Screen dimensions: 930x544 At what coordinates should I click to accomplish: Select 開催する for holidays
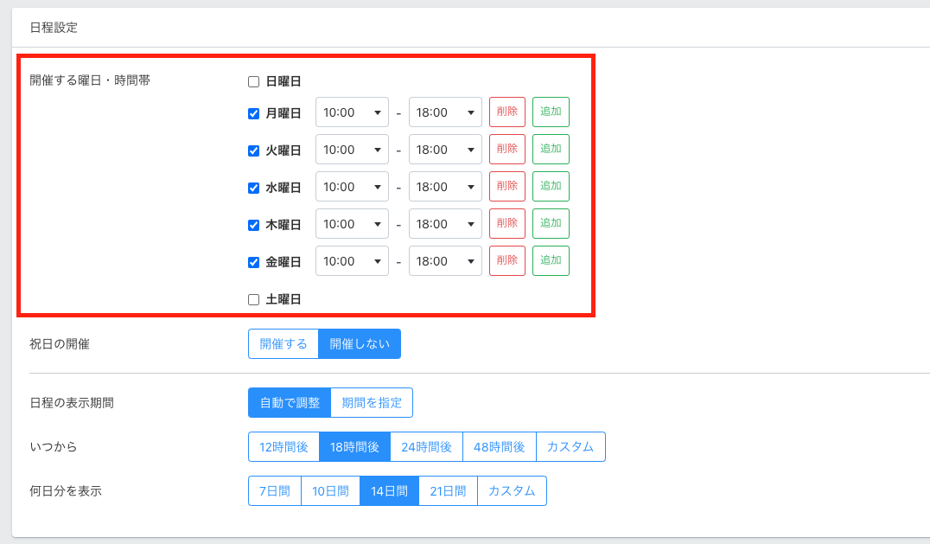point(283,343)
